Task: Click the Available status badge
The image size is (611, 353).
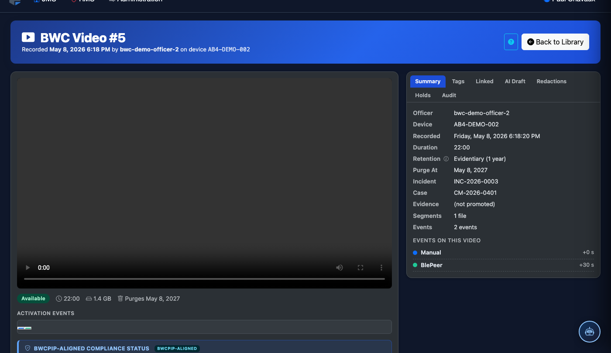Action: (x=34, y=299)
